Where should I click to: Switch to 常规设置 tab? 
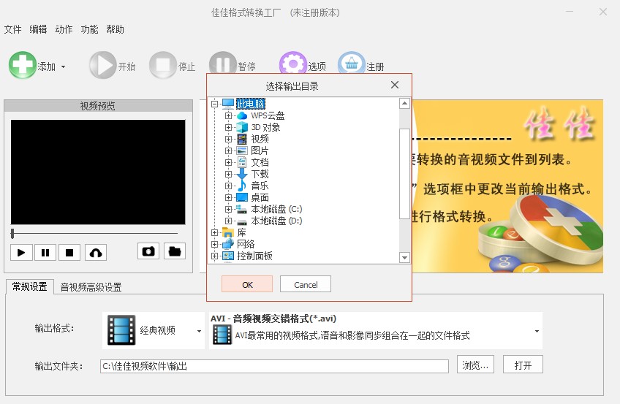[x=30, y=286]
